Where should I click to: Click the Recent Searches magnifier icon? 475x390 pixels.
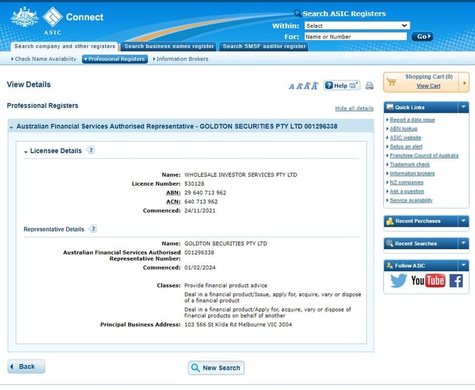[x=390, y=243]
